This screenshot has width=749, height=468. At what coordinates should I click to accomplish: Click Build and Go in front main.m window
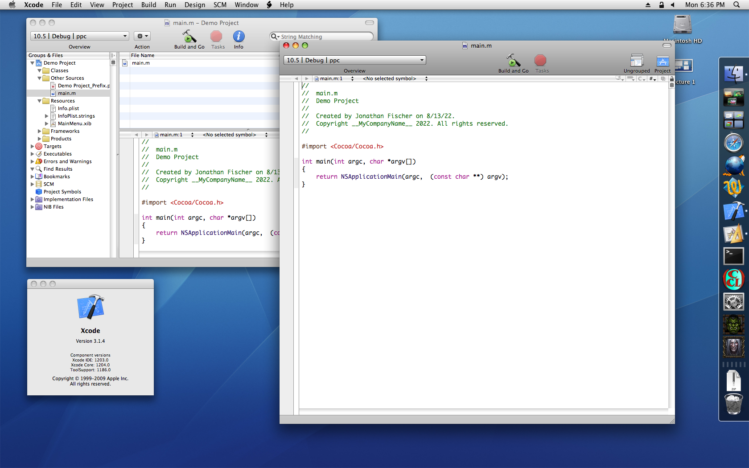click(x=513, y=63)
